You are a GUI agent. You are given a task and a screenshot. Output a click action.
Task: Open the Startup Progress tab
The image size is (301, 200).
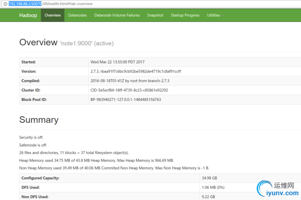click(185, 15)
